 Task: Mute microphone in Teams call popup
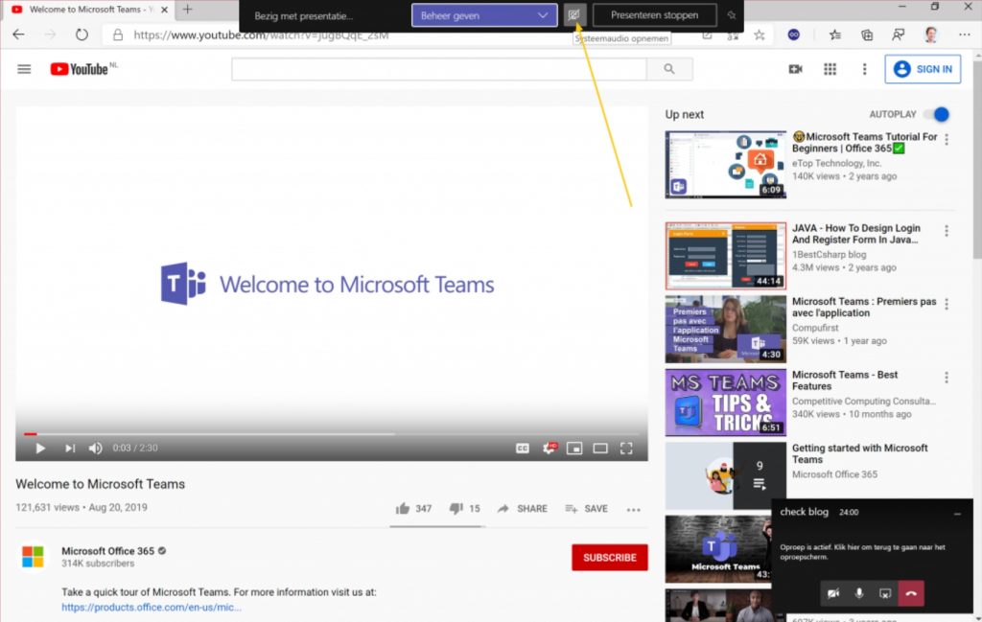[859, 593]
